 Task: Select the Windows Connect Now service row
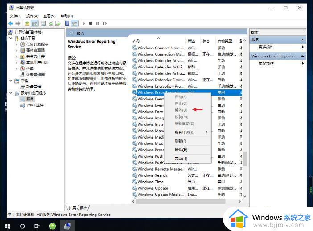(x=187, y=48)
